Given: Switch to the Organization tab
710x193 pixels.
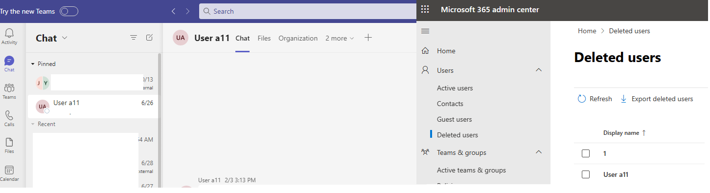Looking at the screenshot, I should 298,38.
